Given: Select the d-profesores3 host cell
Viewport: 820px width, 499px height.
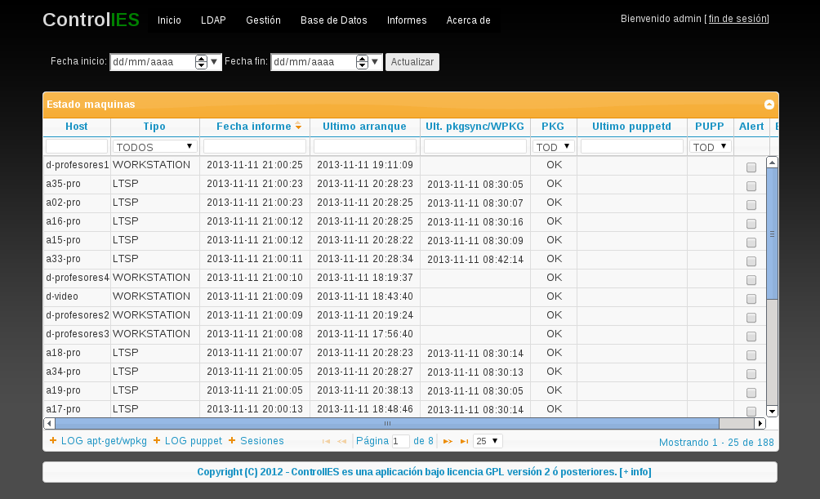Looking at the screenshot, I should click(77, 334).
